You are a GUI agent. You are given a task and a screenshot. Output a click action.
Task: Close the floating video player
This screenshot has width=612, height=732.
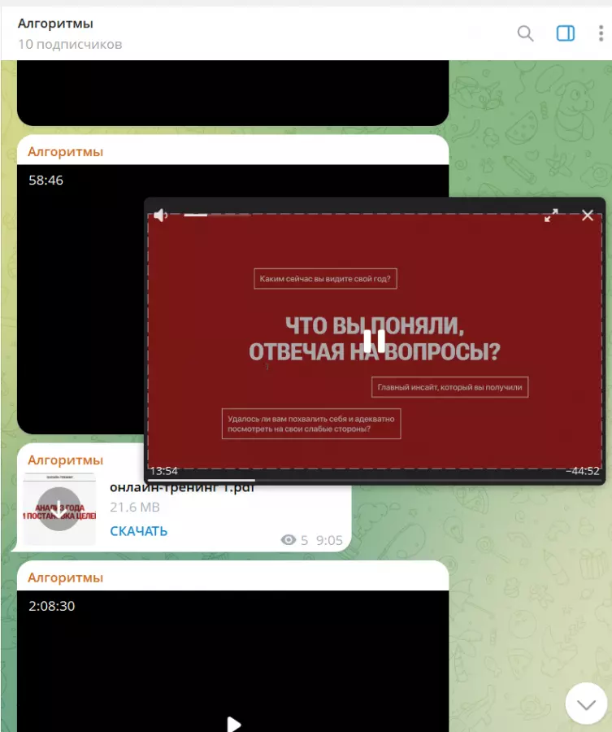click(588, 216)
